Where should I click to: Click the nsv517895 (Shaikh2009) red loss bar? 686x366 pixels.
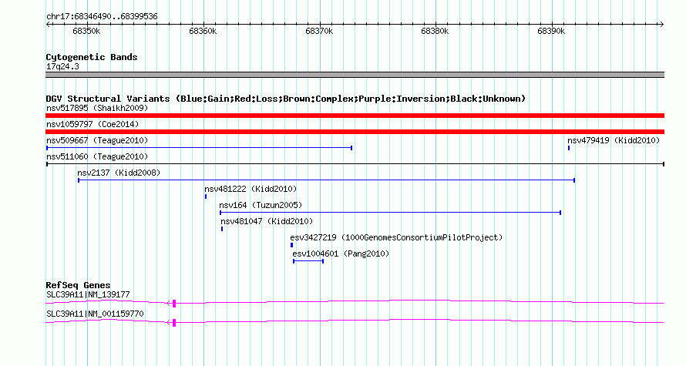355,116
